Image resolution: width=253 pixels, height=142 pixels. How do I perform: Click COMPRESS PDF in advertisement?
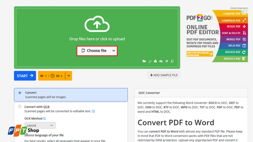231,21
